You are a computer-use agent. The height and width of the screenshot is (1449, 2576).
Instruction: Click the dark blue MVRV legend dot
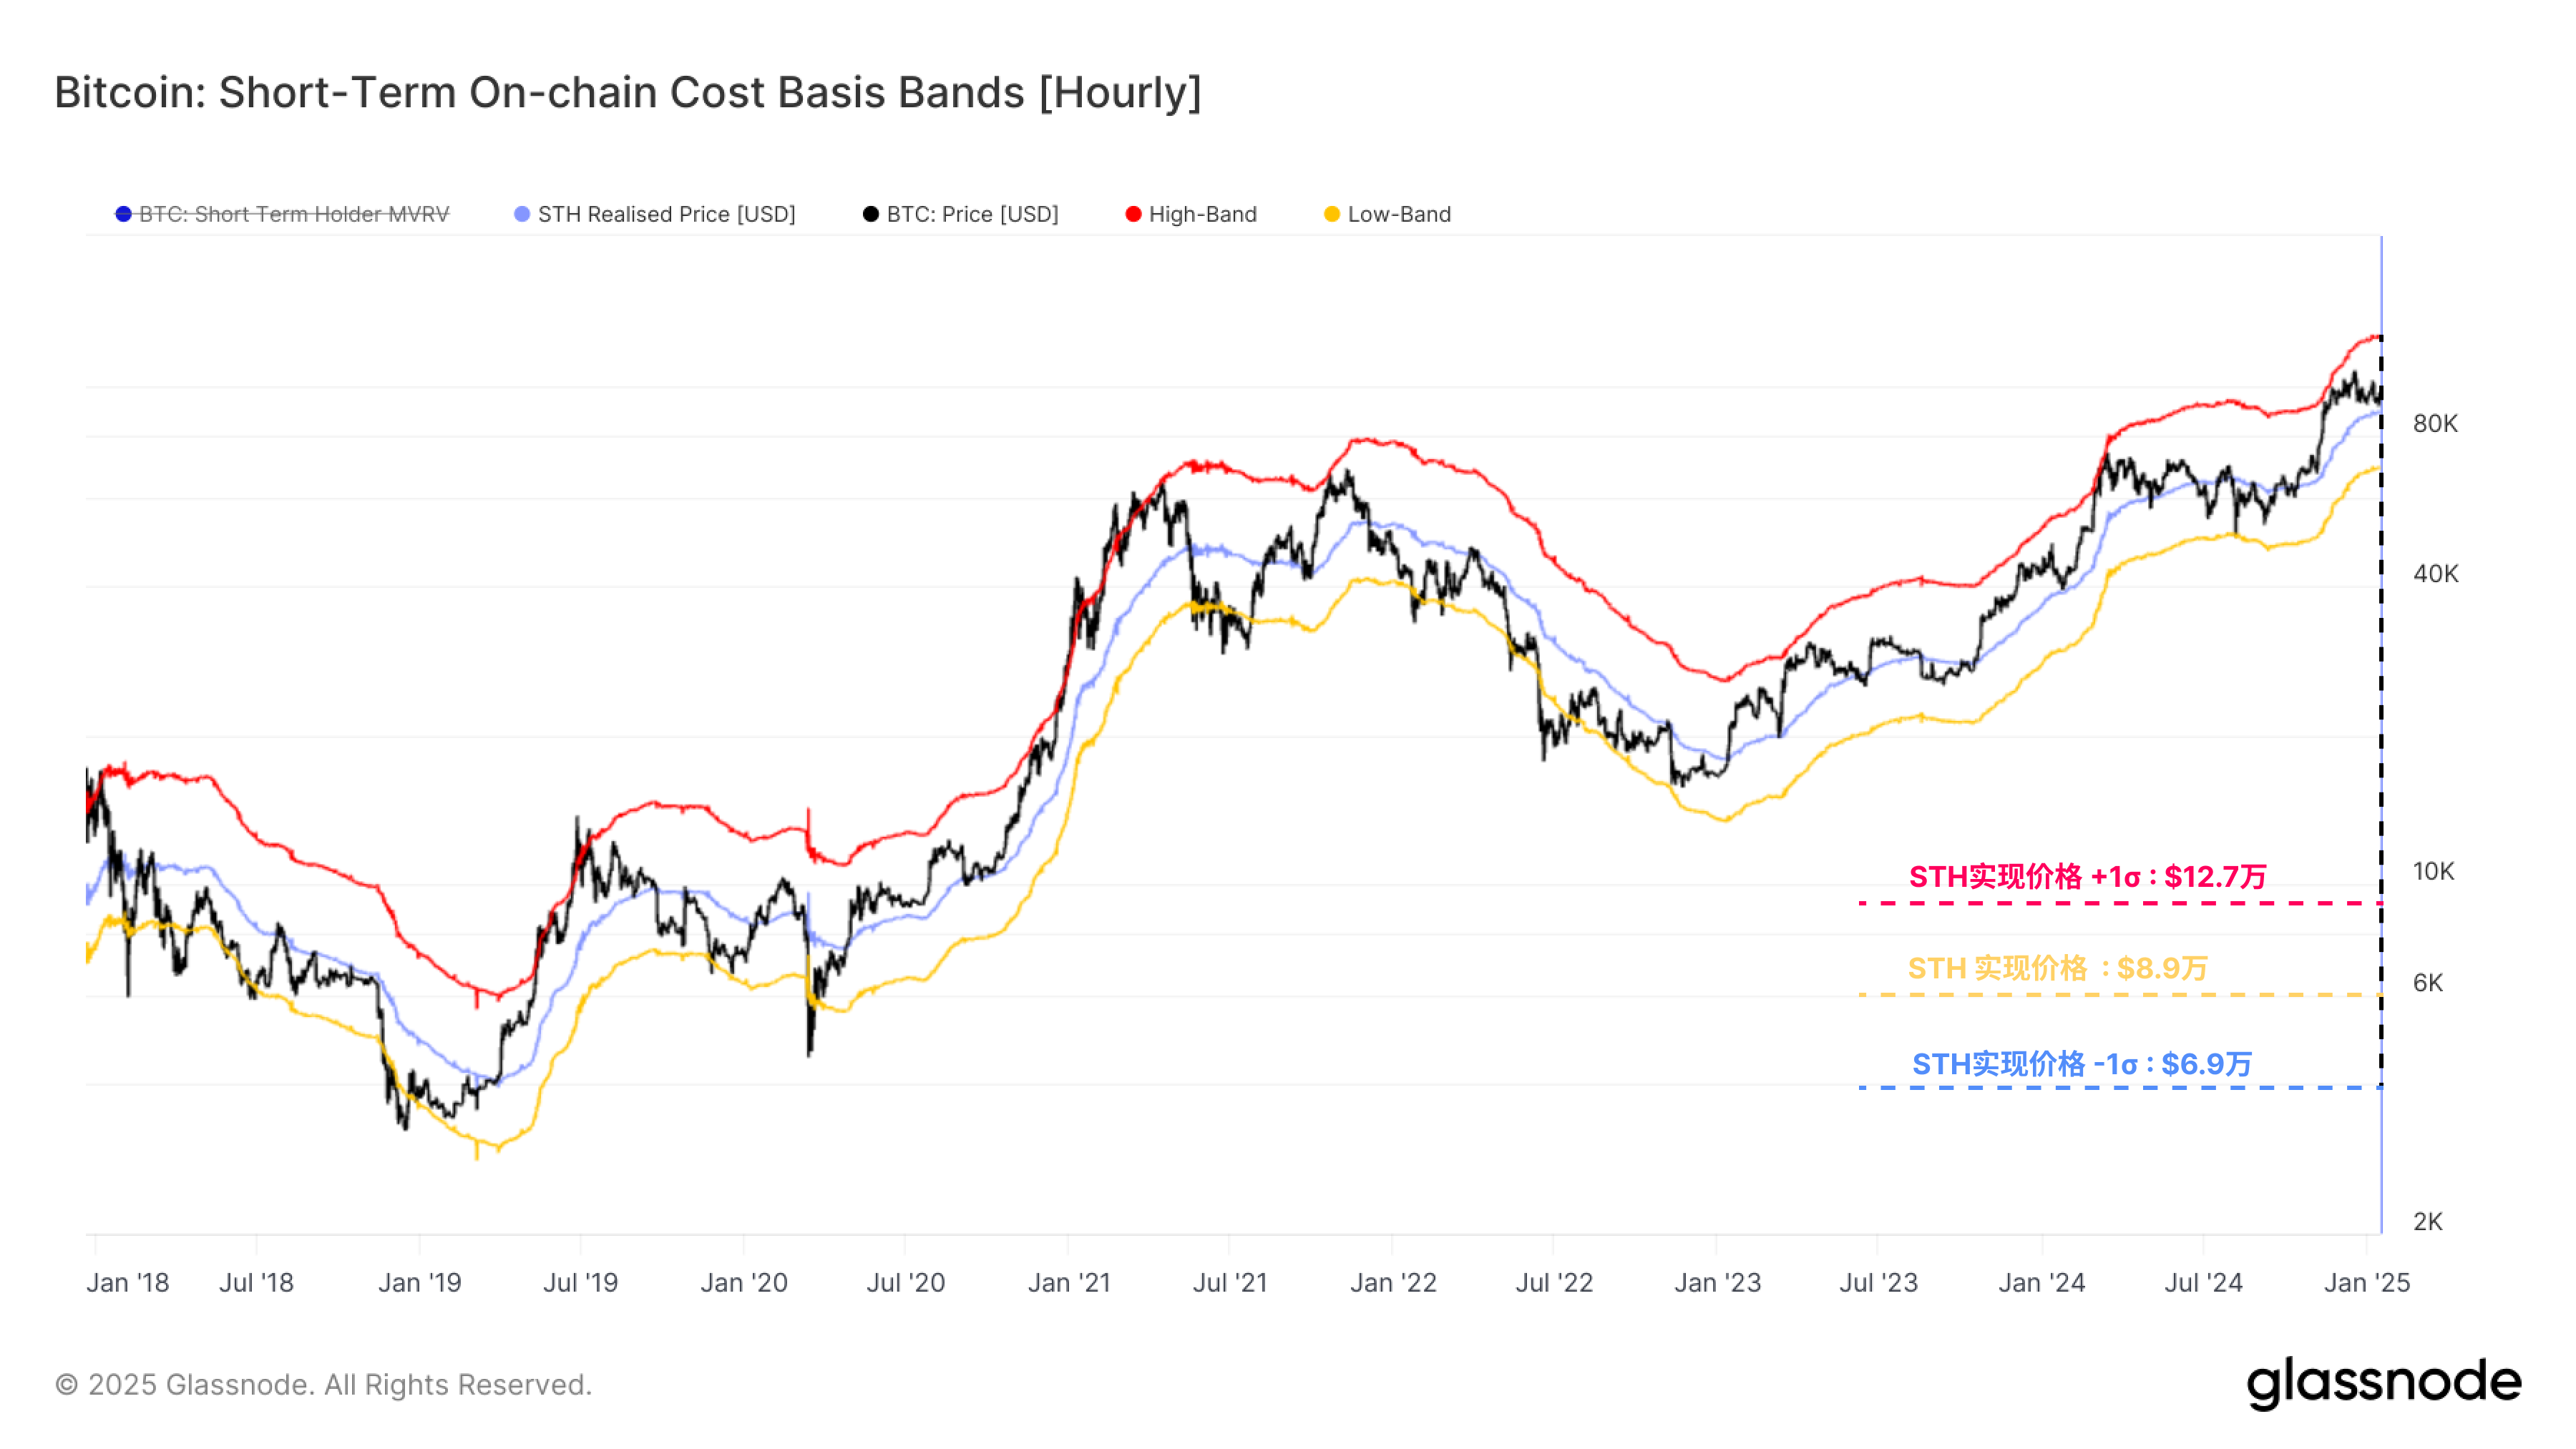[123, 214]
